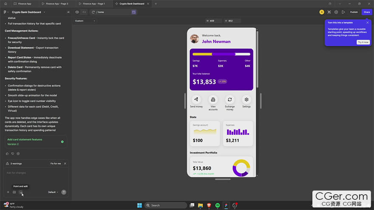
Task: Click the Point and edit icon
Action: pos(21,192)
